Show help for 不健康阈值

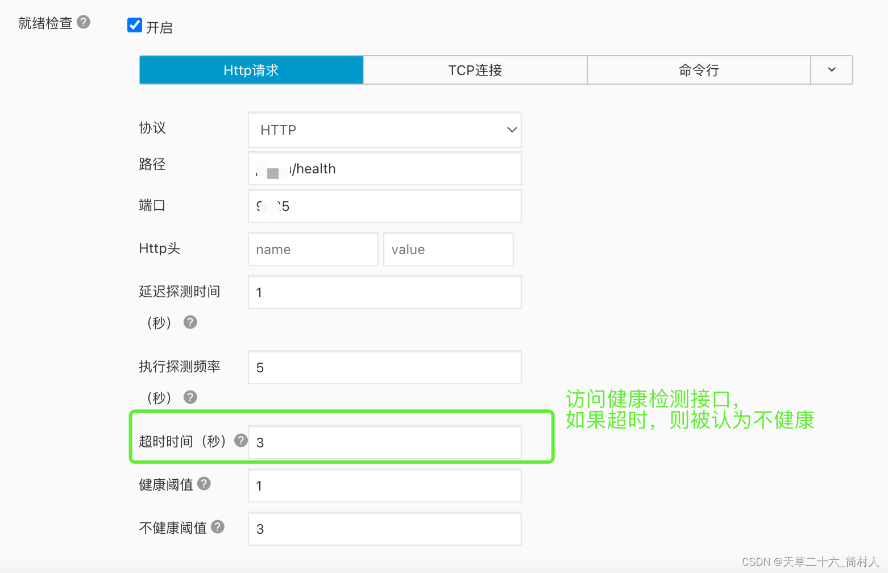coord(218,527)
